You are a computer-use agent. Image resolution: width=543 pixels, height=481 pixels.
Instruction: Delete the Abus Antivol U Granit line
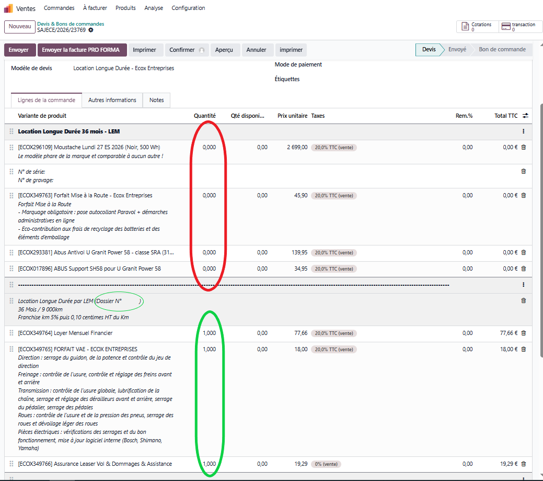pyautogui.click(x=524, y=252)
